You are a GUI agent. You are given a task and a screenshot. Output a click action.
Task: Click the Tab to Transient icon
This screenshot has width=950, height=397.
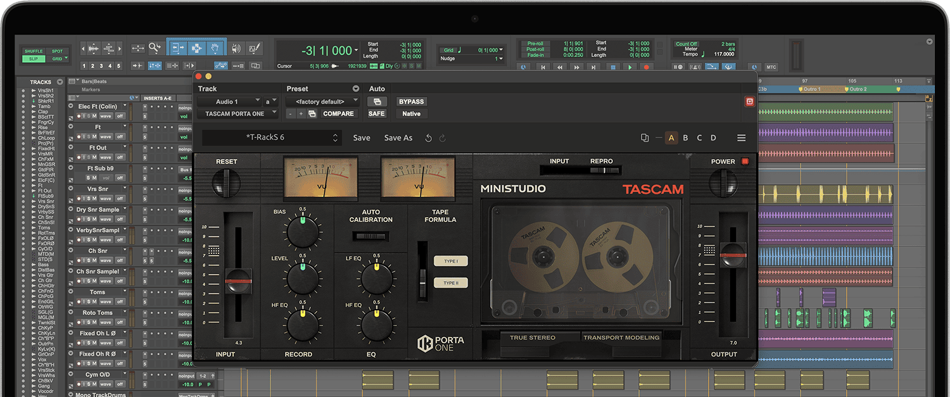click(138, 65)
